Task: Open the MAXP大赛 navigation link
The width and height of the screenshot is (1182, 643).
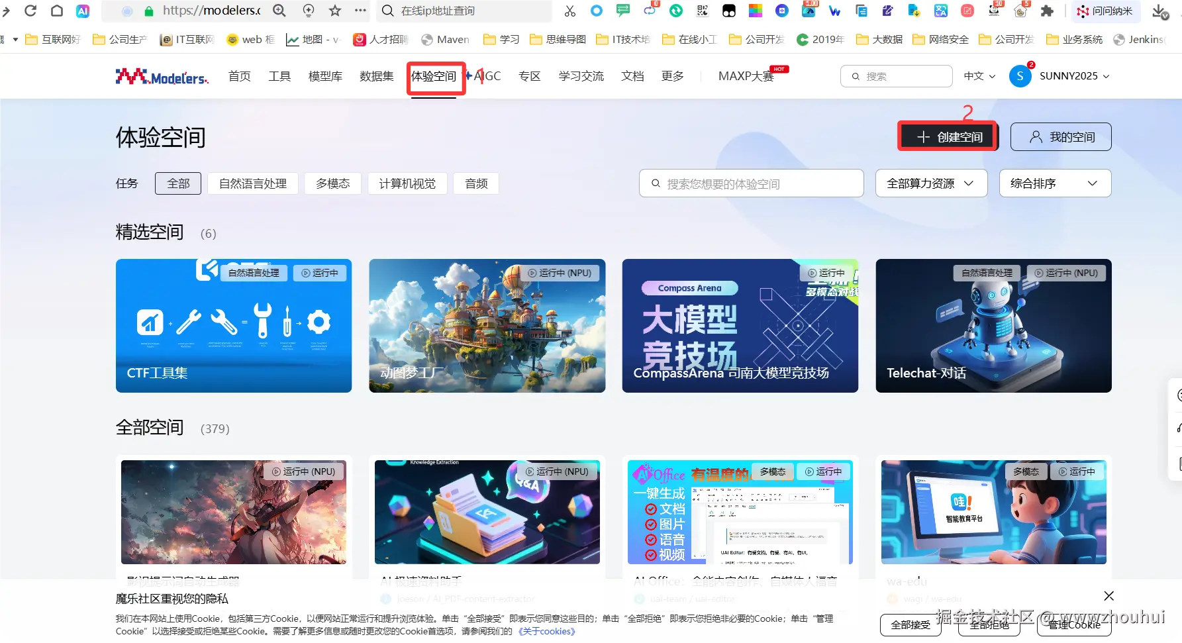Action: 746,76
